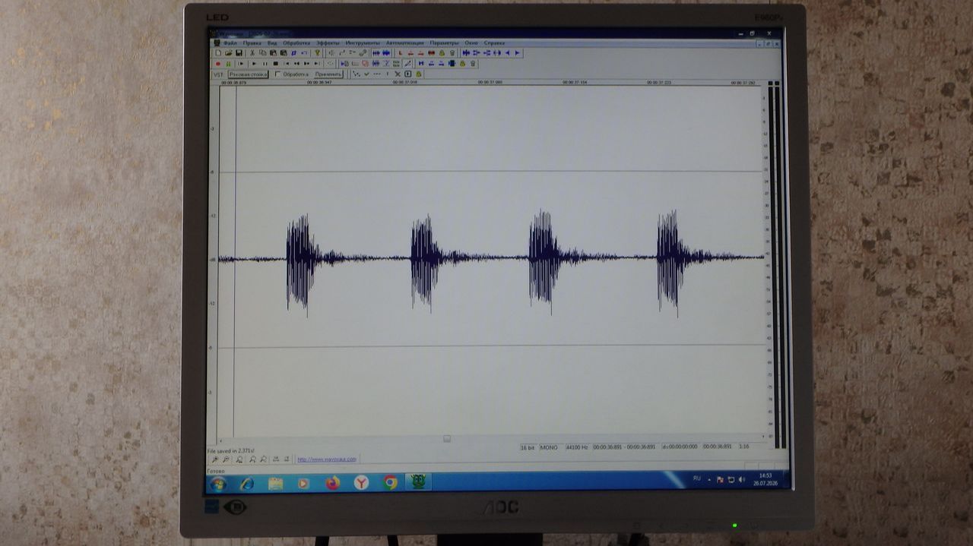Click the 44100 Hz status field

tap(577, 447)
